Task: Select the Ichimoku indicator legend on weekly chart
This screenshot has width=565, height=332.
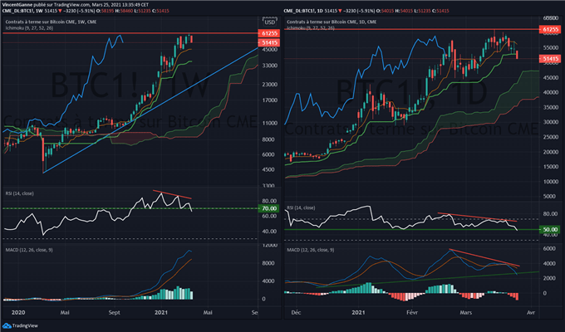Action: coord(29,27)
